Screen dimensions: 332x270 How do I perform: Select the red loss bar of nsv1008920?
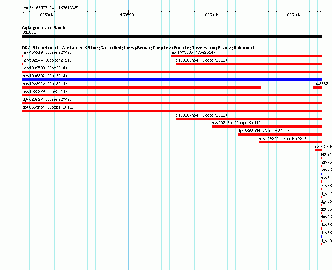tap(141, 87)
